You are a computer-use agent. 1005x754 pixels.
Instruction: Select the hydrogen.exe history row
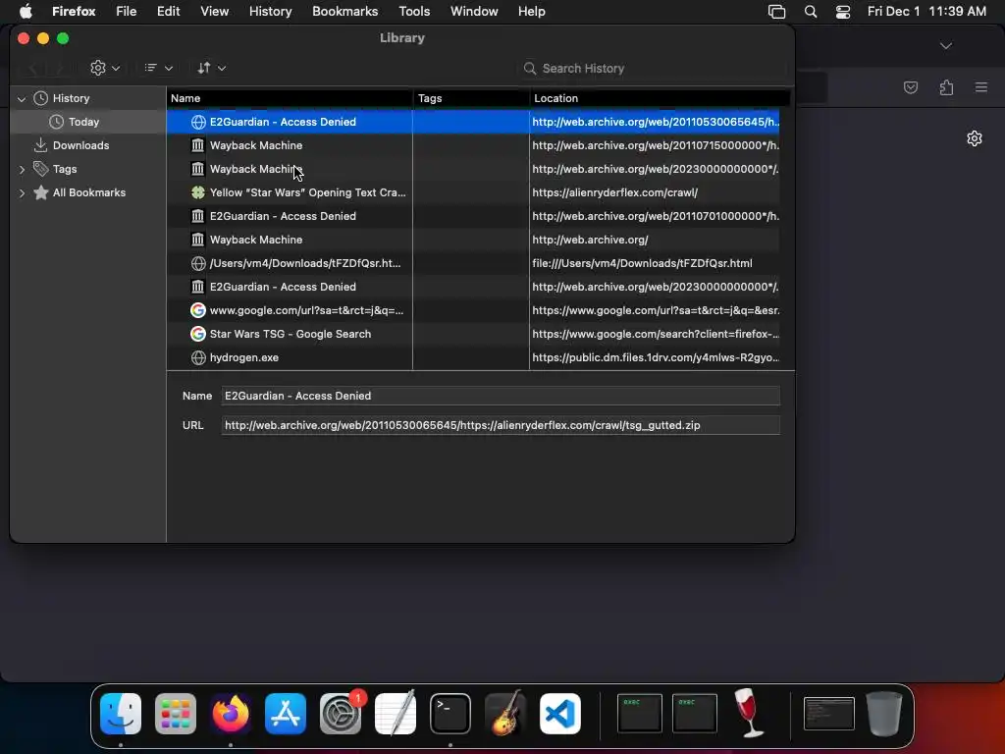[474, 357]
